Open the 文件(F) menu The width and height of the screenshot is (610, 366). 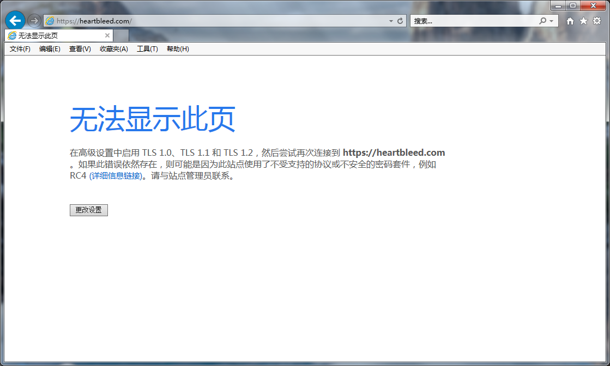coord(20,49)
